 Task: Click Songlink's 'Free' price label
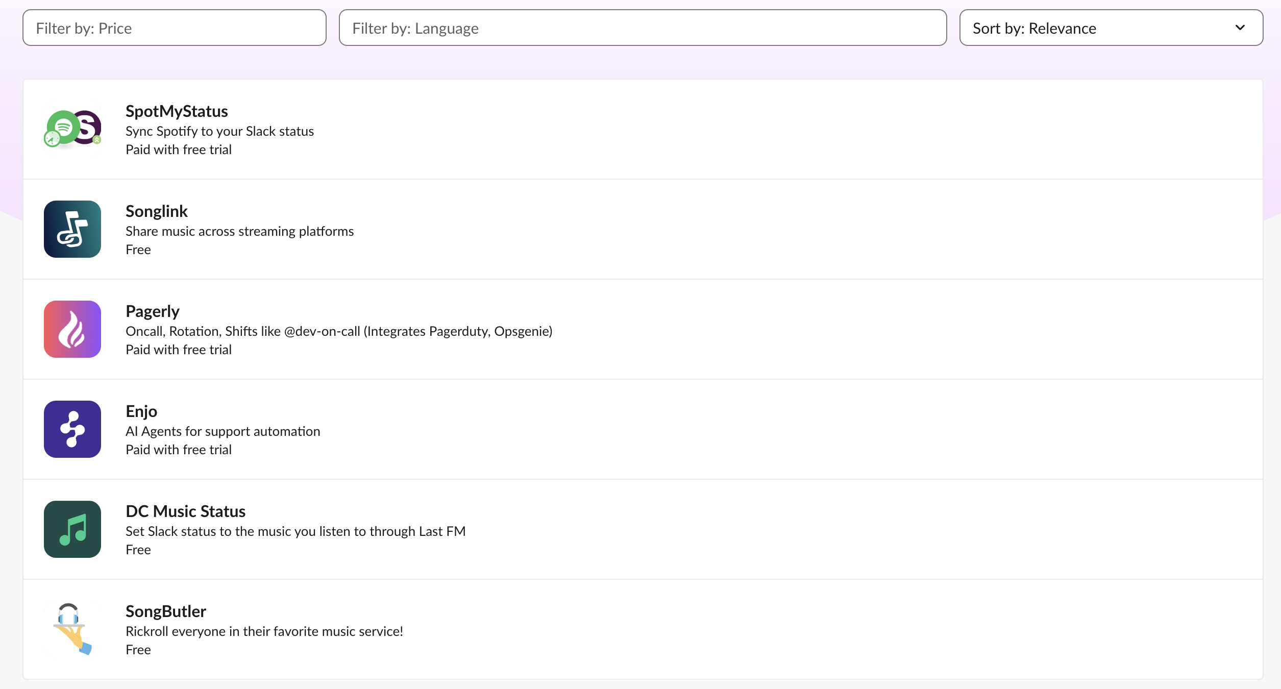(x=138, y=250)
